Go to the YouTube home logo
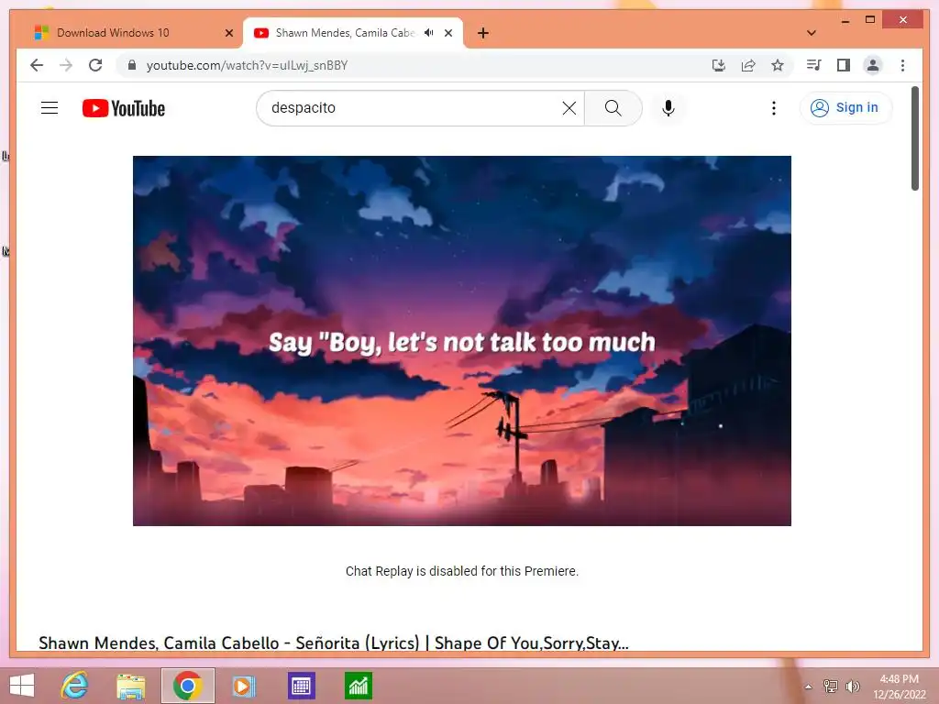The image size is (939, 704). pos(124,108)
